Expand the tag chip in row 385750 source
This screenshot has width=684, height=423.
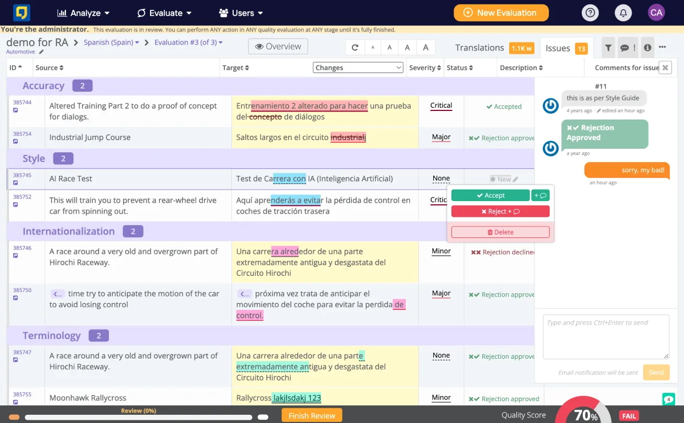[x=58, y=293]
